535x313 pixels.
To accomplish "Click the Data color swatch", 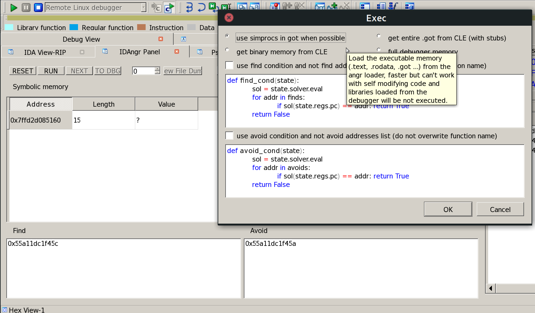I will [x=191, y=27].
